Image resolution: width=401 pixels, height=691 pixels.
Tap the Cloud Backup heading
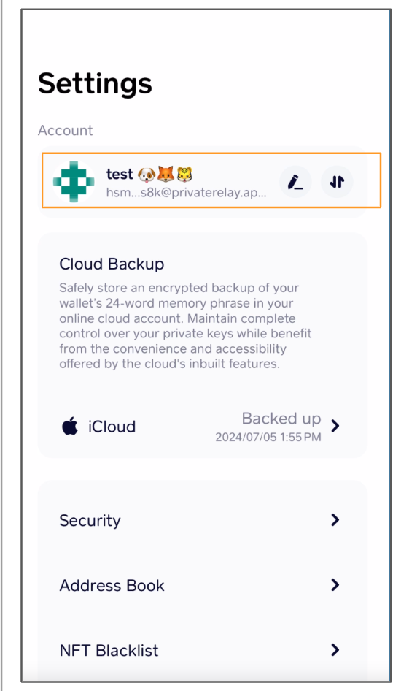(x=112, y=264)
